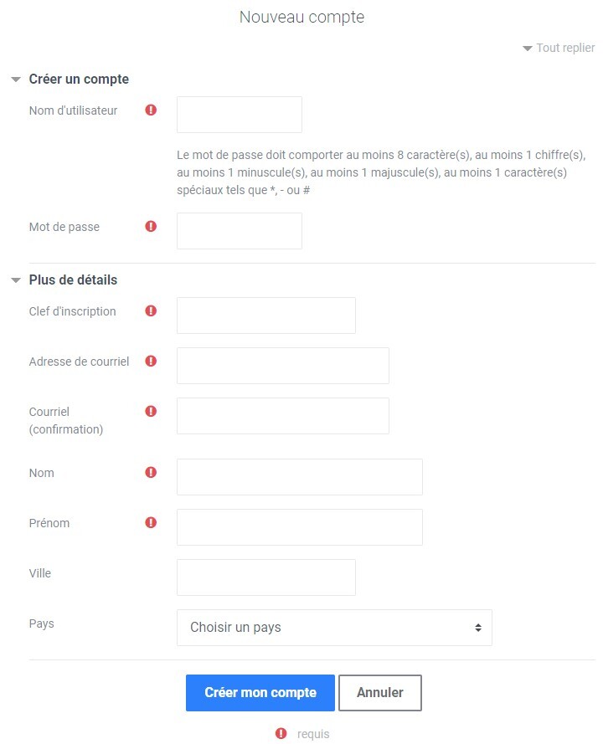This screenshot has height=744, width=603.
Task: Click required icon next to Nom field
Action: tap(151, 473)
